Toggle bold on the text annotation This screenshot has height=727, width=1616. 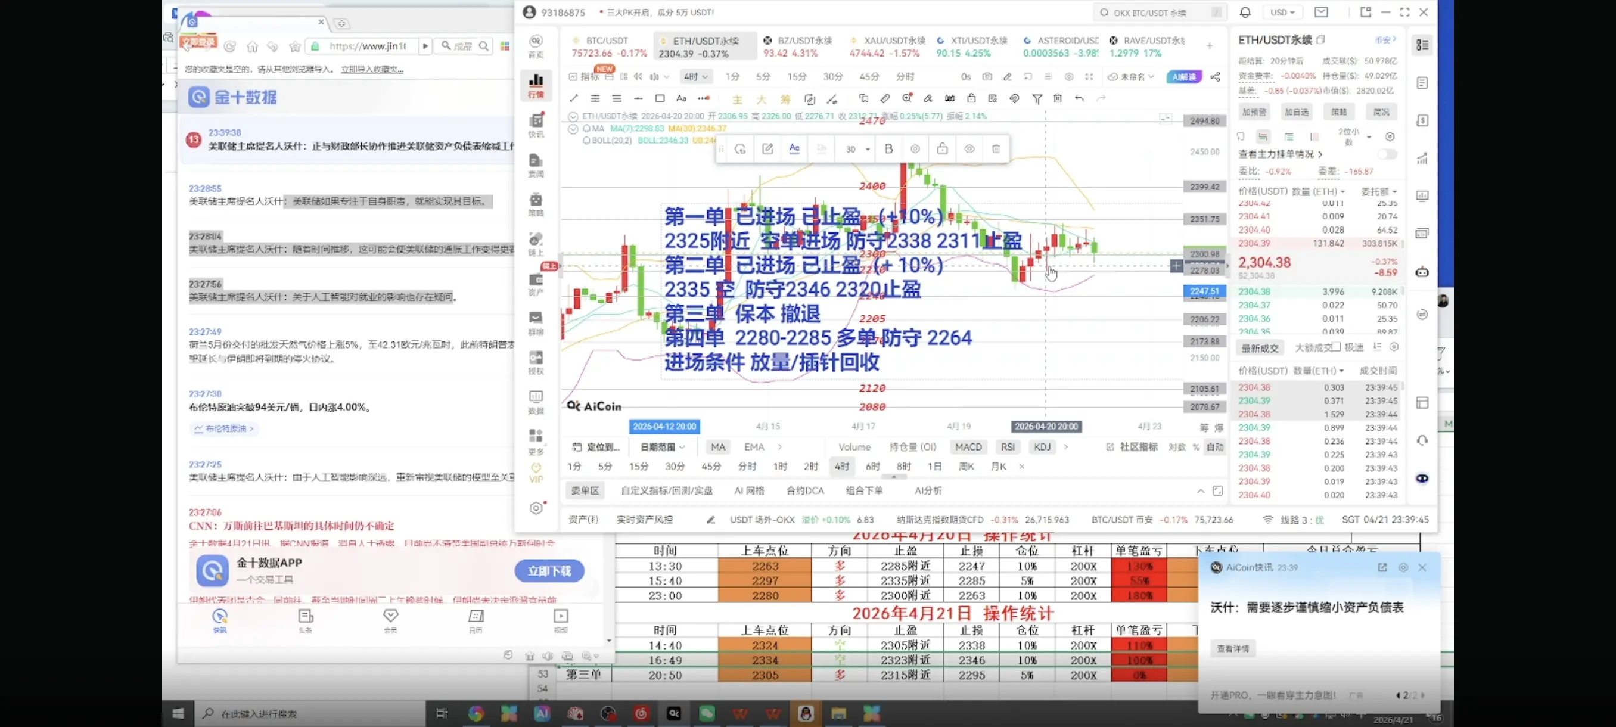[x=888, y=148]
